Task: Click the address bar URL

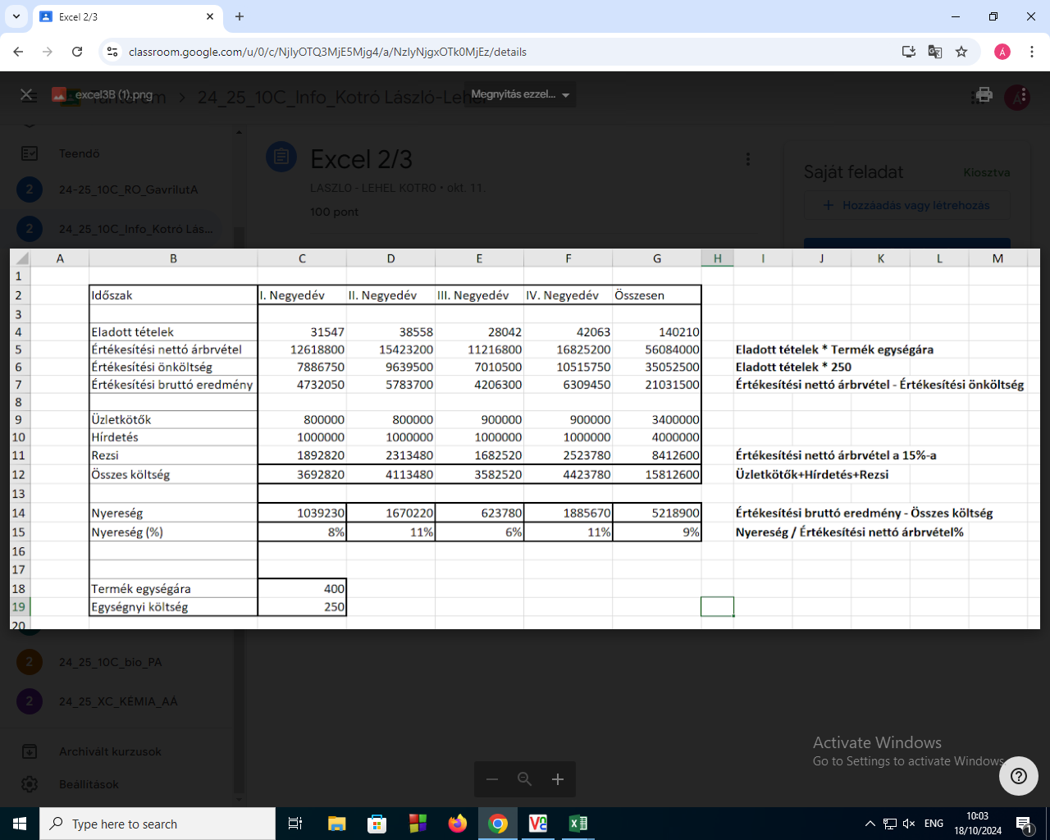Action: click(x=327, y=52)
